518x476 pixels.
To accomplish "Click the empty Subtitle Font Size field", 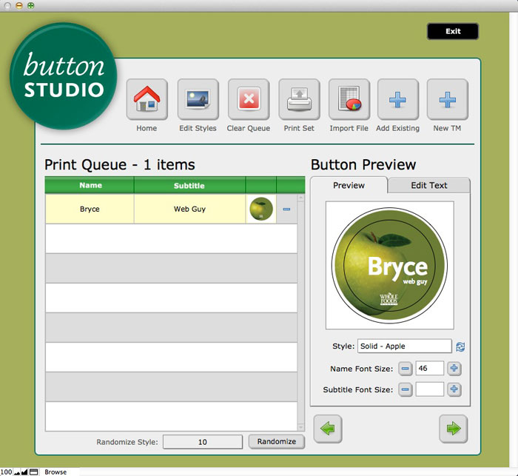I will pos(429,389).
